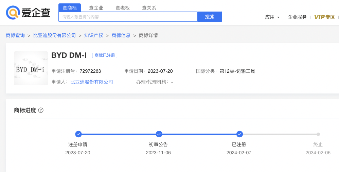Select the 已注册 date 2024-02-07
339x172 pixels.
coord(239,153)
